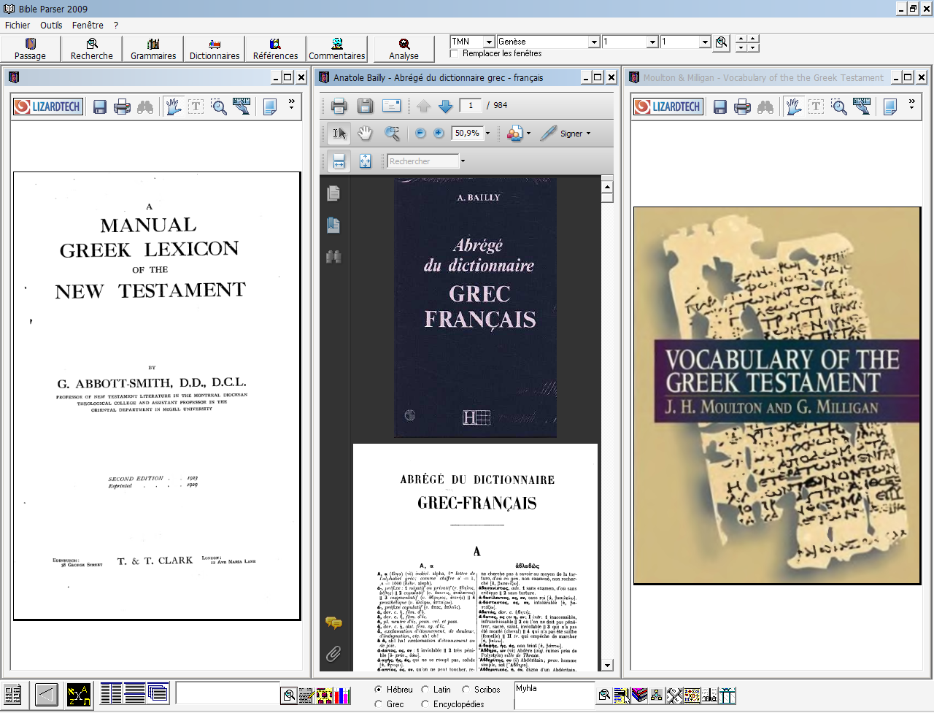934x713 pixels.
Task: Zoom out the Bailly PDF
Action: pos(420,133)
